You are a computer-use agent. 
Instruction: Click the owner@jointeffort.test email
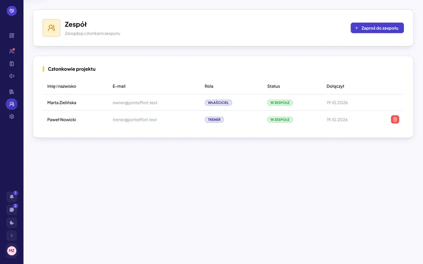click(x=135, y=102)
